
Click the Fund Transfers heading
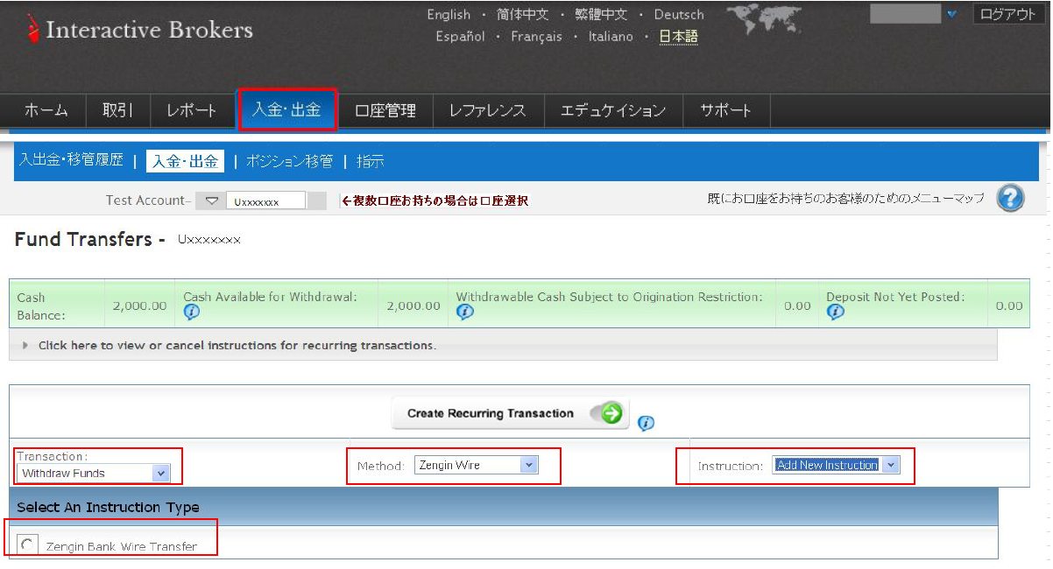89,239
